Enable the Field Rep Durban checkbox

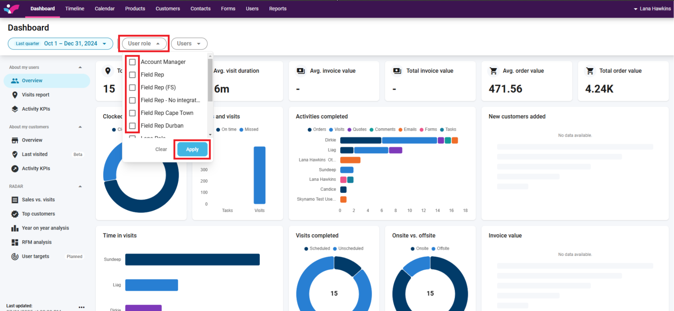tap(132, 126)
